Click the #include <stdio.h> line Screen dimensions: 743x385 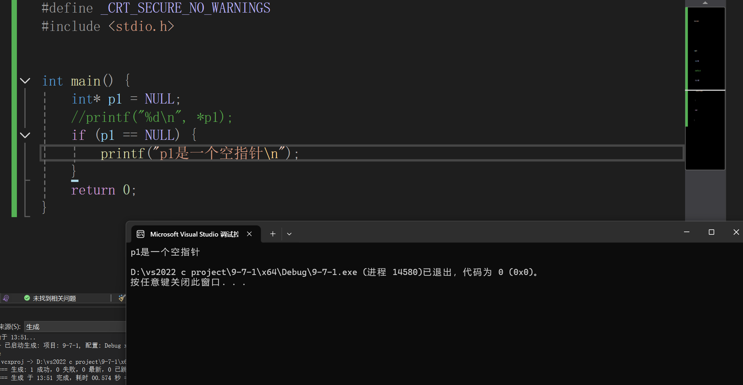pos(108,26)
